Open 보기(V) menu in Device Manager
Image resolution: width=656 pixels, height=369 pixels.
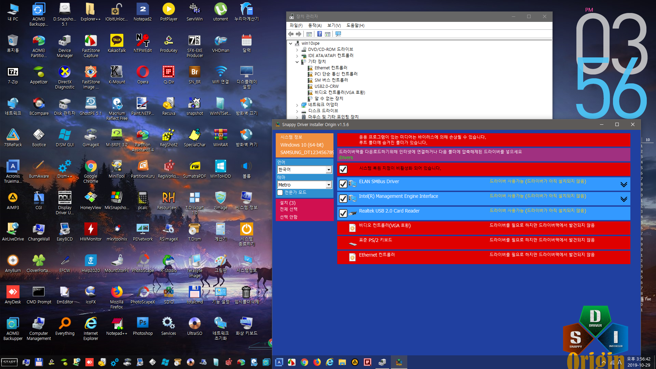click(x=334, y=25)
